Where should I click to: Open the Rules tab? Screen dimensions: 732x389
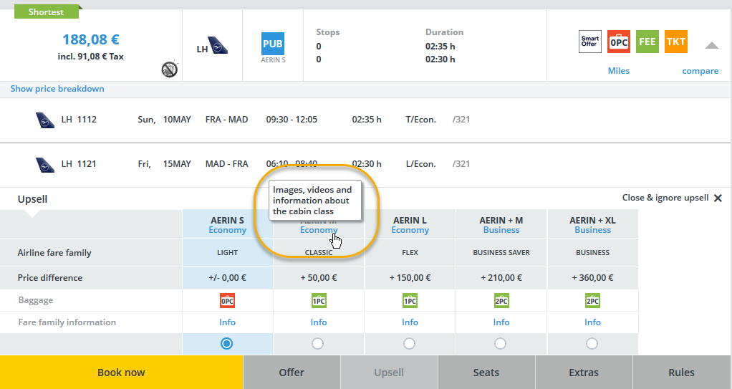pos(681,373)
